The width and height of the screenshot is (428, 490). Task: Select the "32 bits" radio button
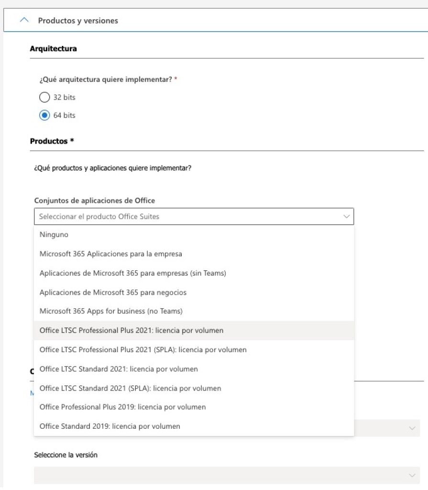(x=44, y=97)
